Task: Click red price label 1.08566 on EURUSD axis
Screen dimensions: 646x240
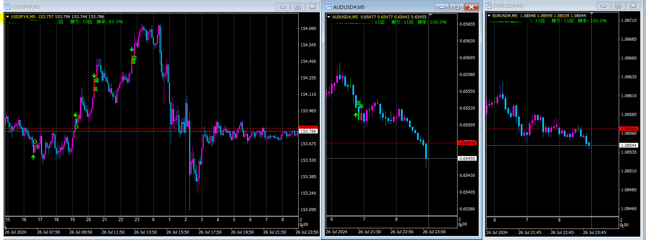Action: click(x=629, y=129)
